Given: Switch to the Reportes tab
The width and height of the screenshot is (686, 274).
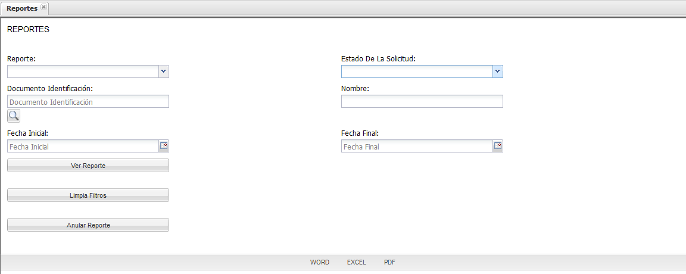Looking at the screenshot, I should point(22,8).
